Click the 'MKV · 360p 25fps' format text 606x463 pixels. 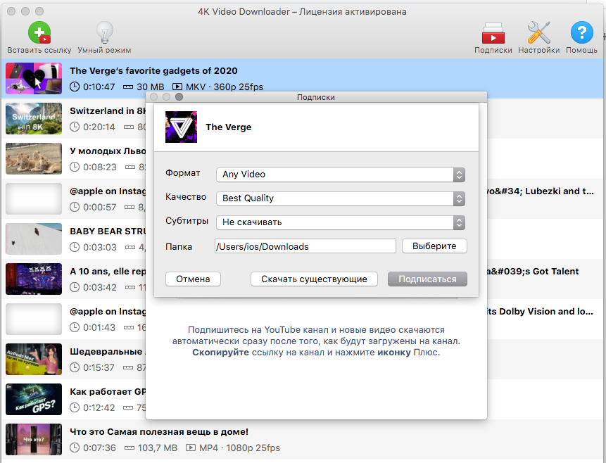tap(224, 87)
